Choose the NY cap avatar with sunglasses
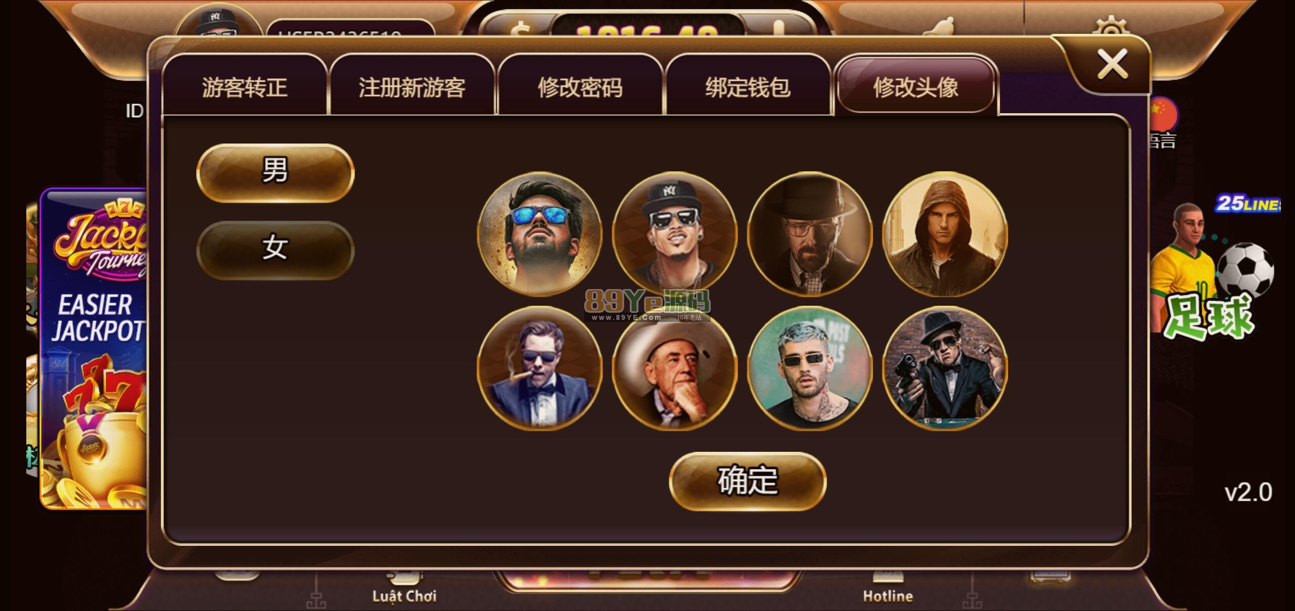Screen dimensions: 1295x611 (675, 234)
